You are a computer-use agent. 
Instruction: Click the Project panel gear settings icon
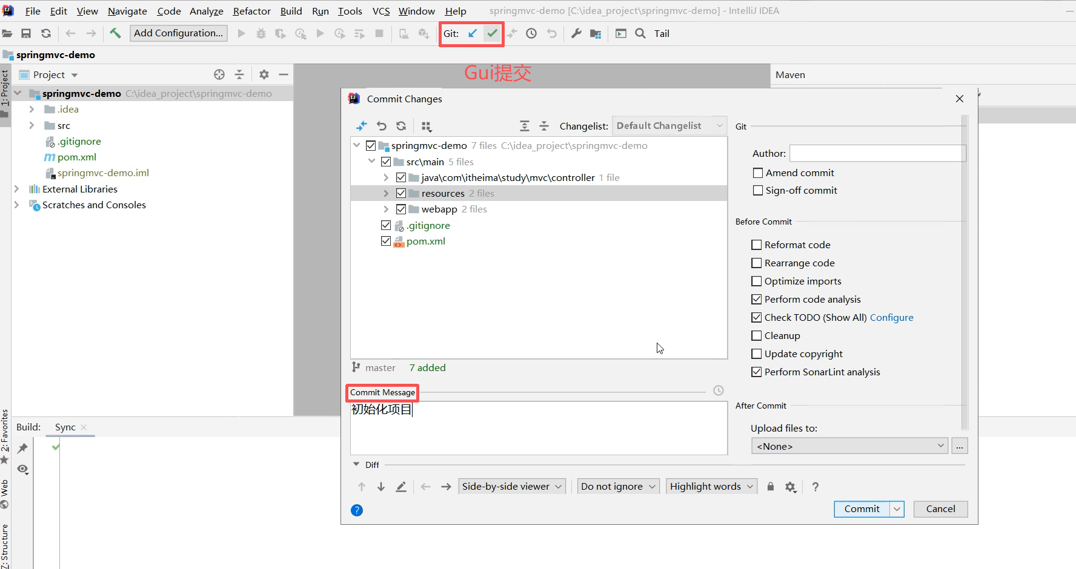tap(264, 74)
